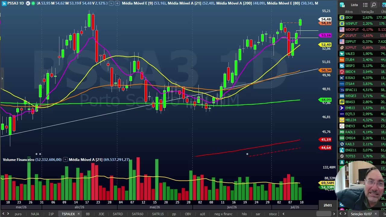Switch to the BB tab
The height and width of the screenshot is (217, 386).
click(88, 214)
